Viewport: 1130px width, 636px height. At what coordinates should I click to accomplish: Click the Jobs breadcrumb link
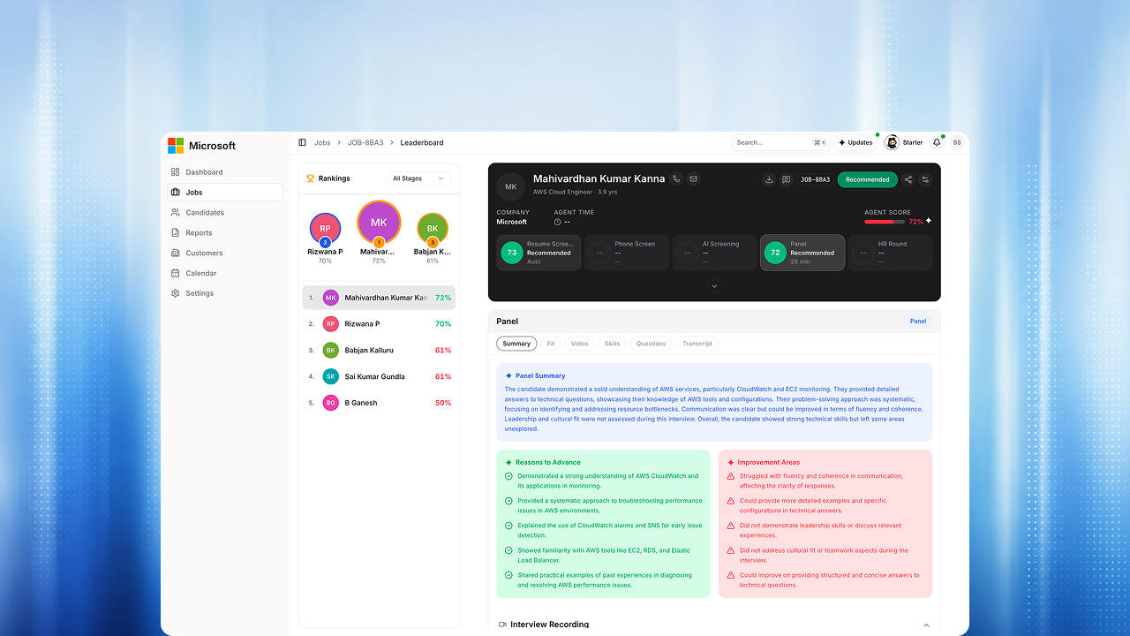click(322, 142)
